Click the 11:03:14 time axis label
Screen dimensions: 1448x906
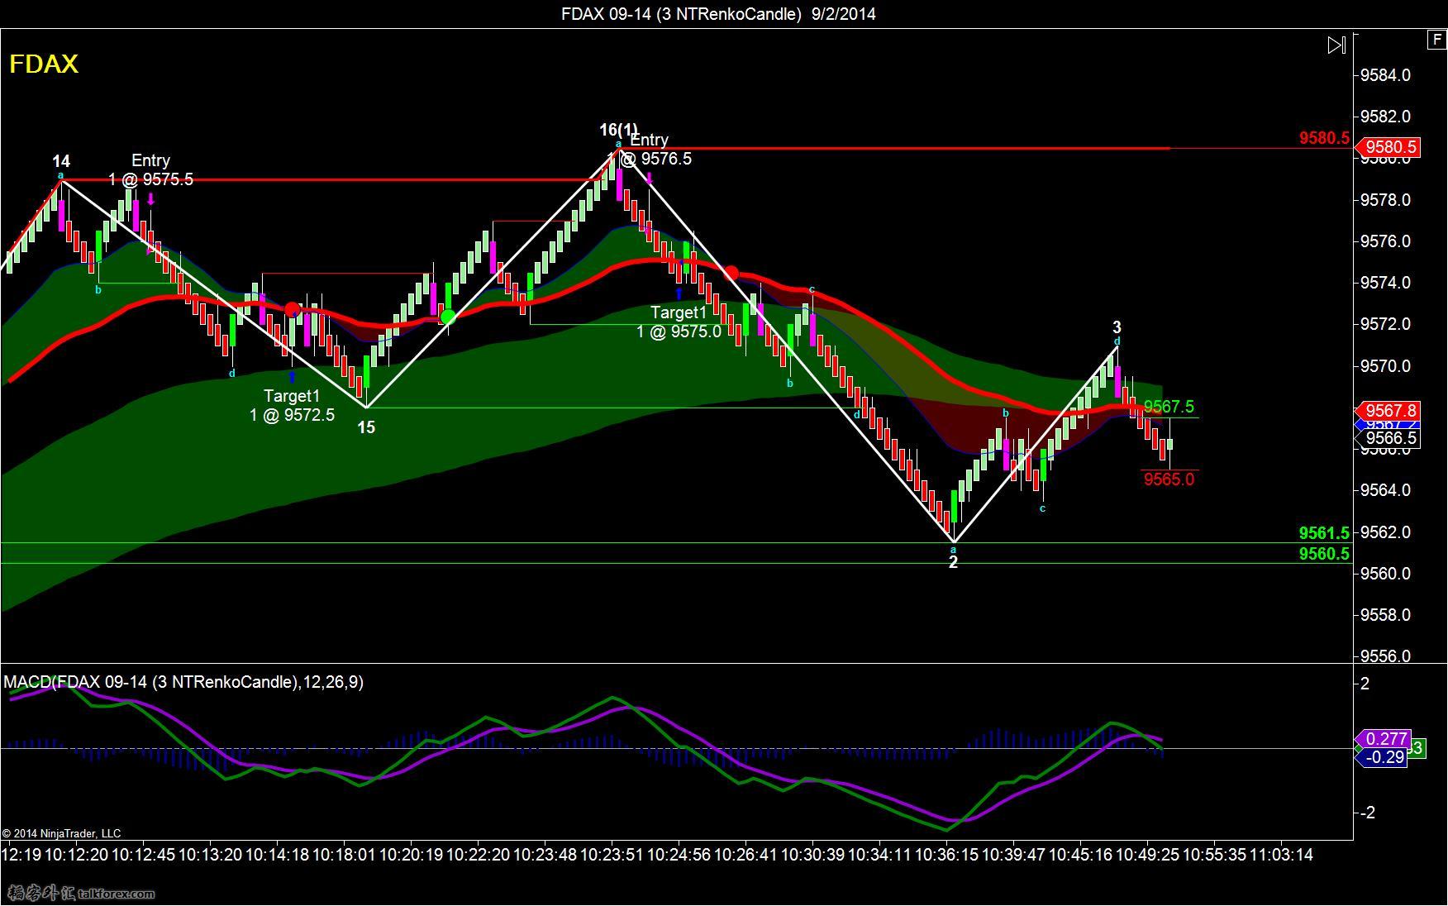point(1281,855)
